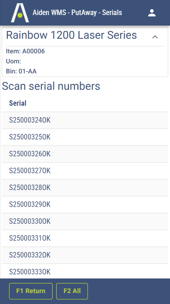170x304 pixels.
Task: Select serial row S25000324OK
Action: 85,120
